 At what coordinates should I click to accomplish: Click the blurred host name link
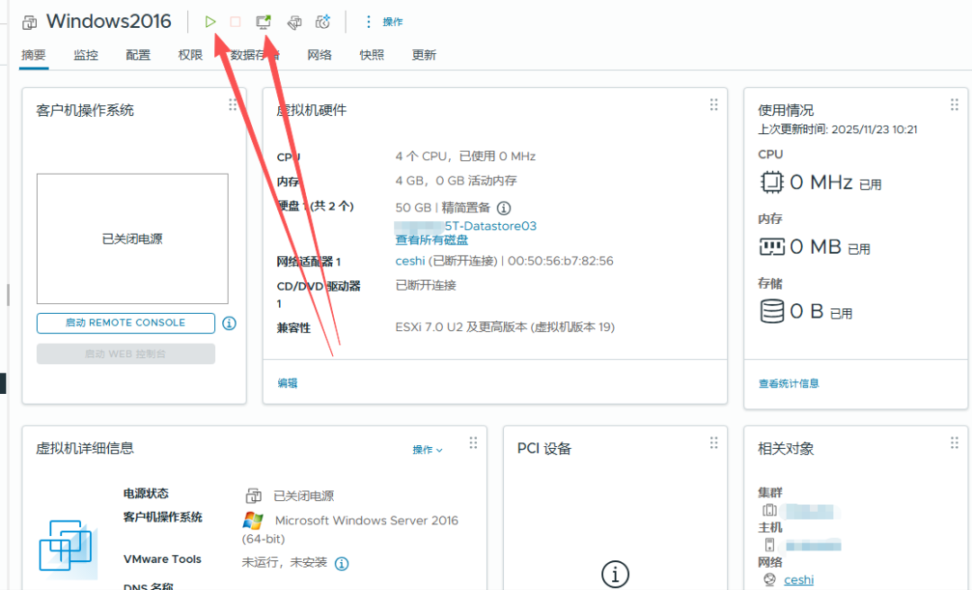pyautogui.click(x=813, y=545)
